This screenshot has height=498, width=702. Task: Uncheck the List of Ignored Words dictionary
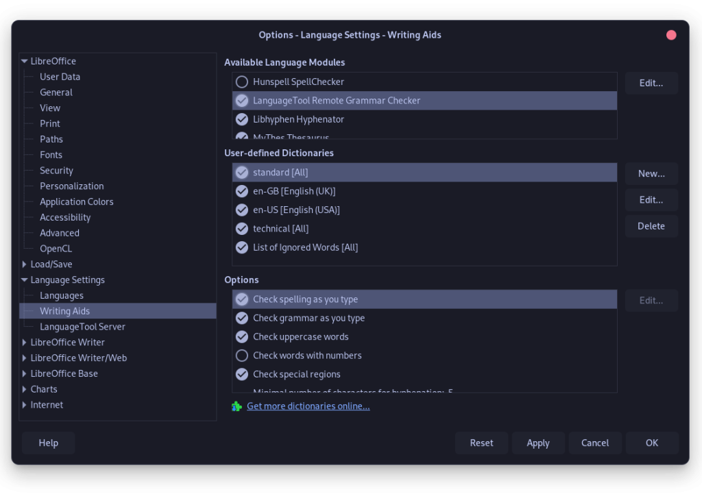[242, 247]
